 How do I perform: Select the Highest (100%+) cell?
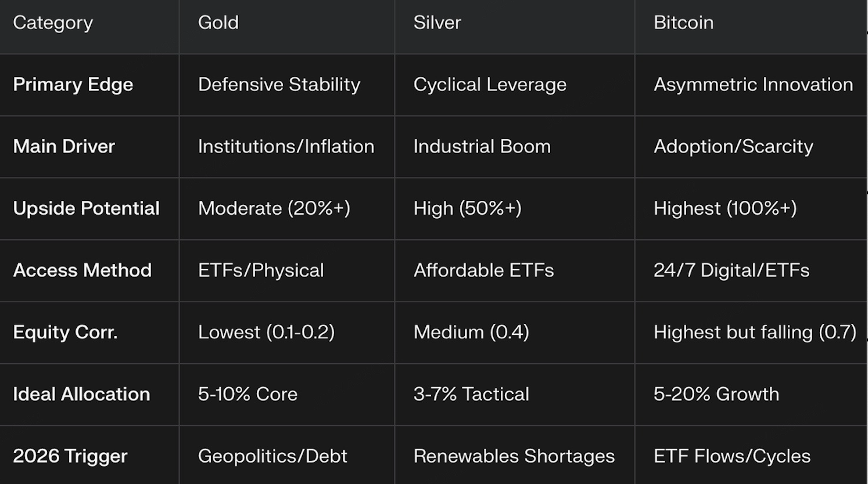pos(725,208)
